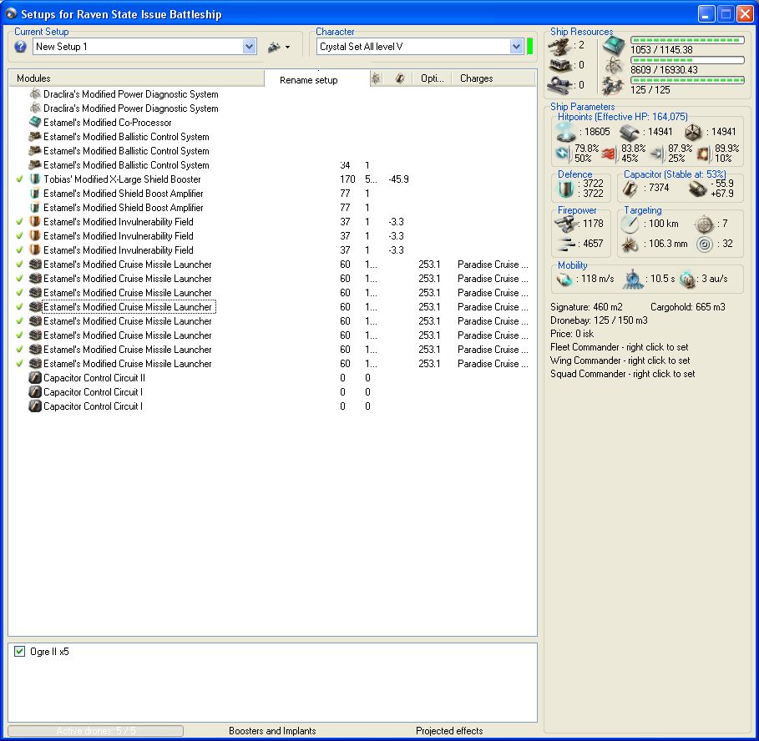The image size is (759, 741).
Task: Click the structure hitpoints cube icon
Action: (693, 132)
